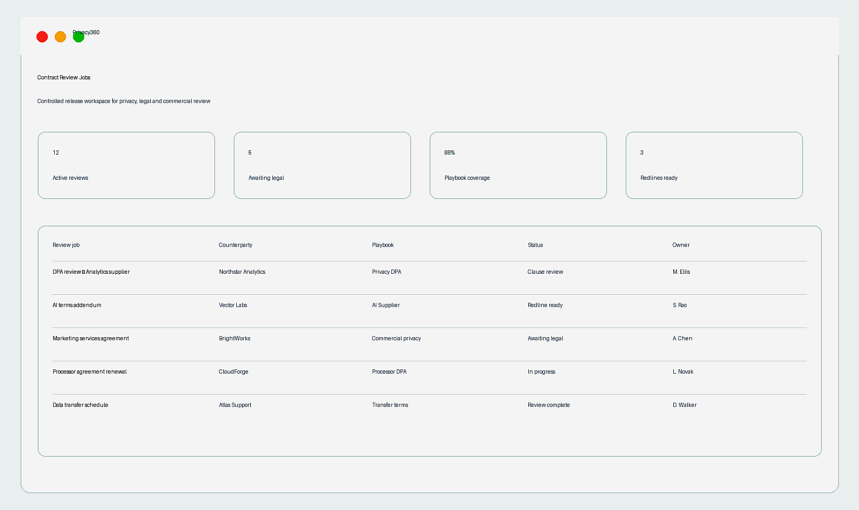
Task: Click the Clause review status
Action: coord(545,272)
